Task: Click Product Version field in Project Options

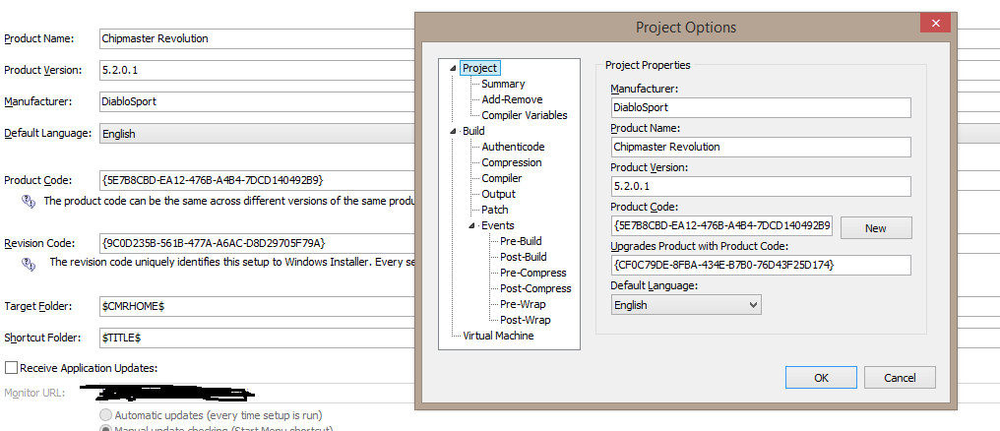Action: (760, 186)
